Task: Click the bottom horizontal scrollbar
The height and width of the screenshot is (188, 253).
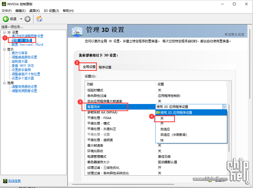Action: coord(123,184)
